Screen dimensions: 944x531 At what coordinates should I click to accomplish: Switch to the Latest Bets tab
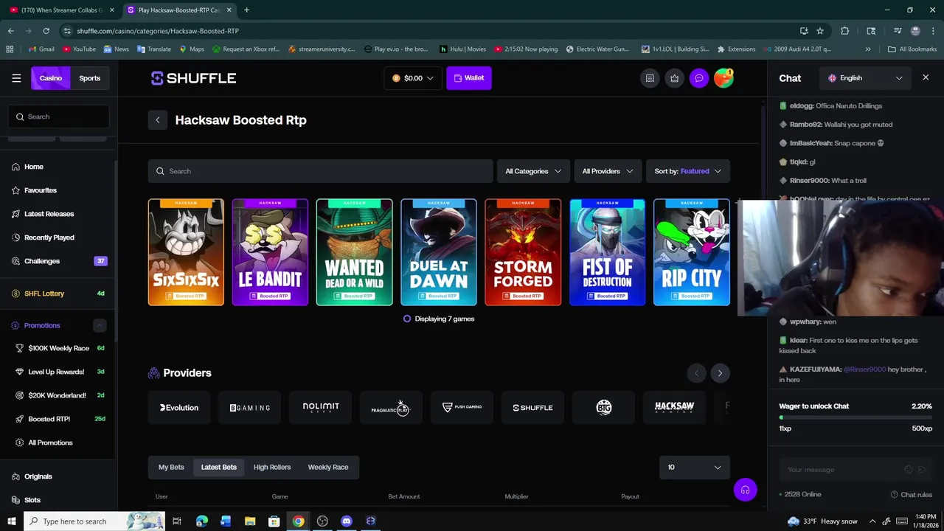pos(219,467)
